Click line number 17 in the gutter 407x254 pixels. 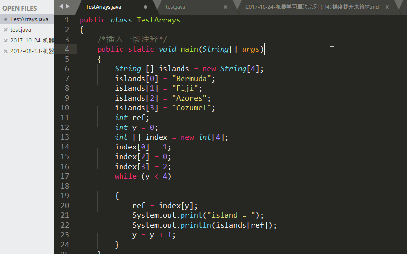tap(65, 176)
